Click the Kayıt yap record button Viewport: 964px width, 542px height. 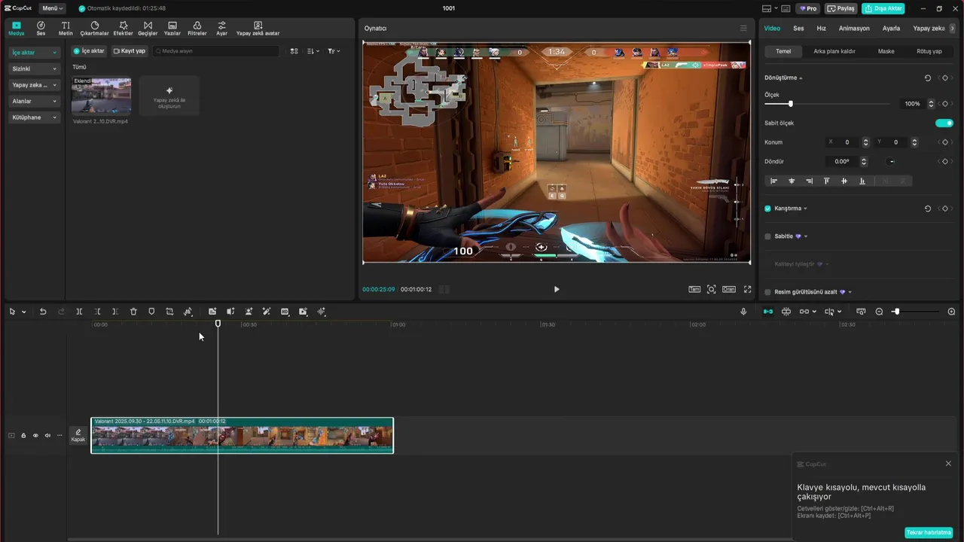pyautogui.click(x=129, y=51)
